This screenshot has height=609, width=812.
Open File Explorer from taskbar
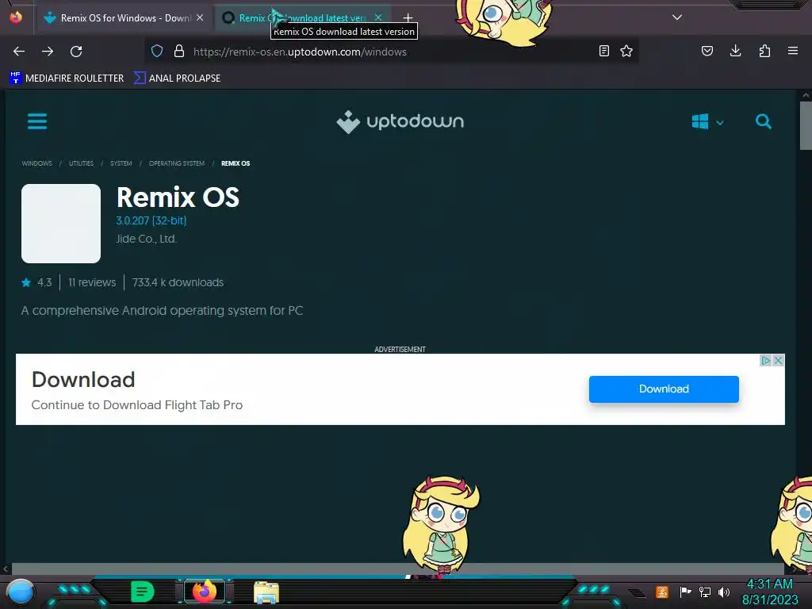click(266, 592)
